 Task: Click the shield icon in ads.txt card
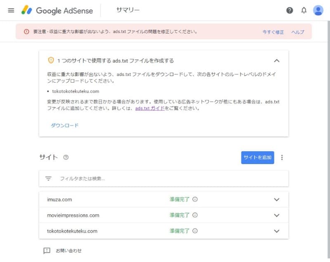point(51,60)
